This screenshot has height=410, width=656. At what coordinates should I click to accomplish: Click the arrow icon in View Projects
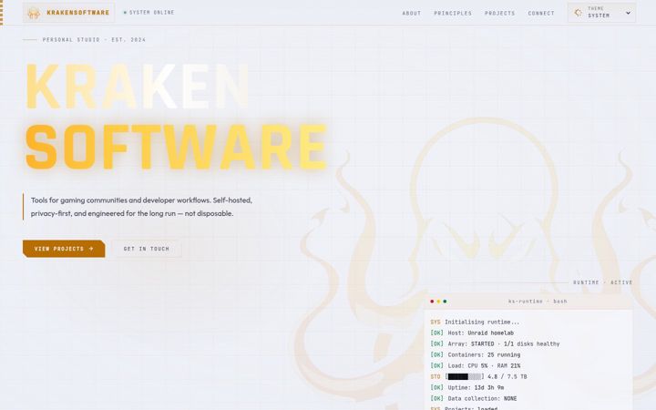click(x=91, y=249)
